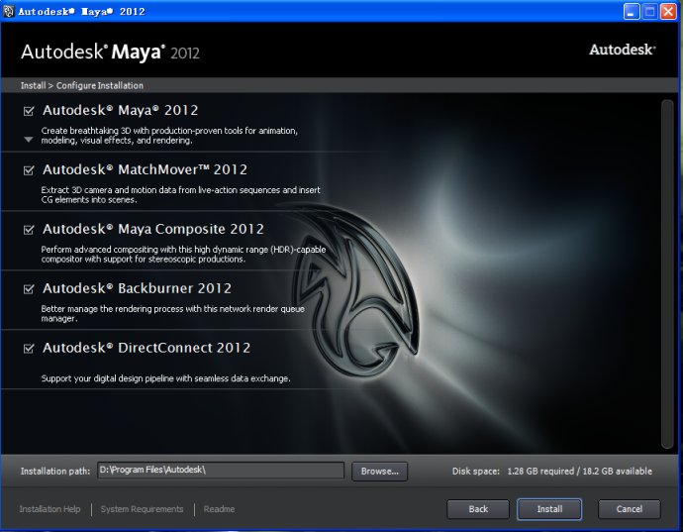Click the Browse... button
Viewport: 683px width, 532px height.
(x=379, y=472)
